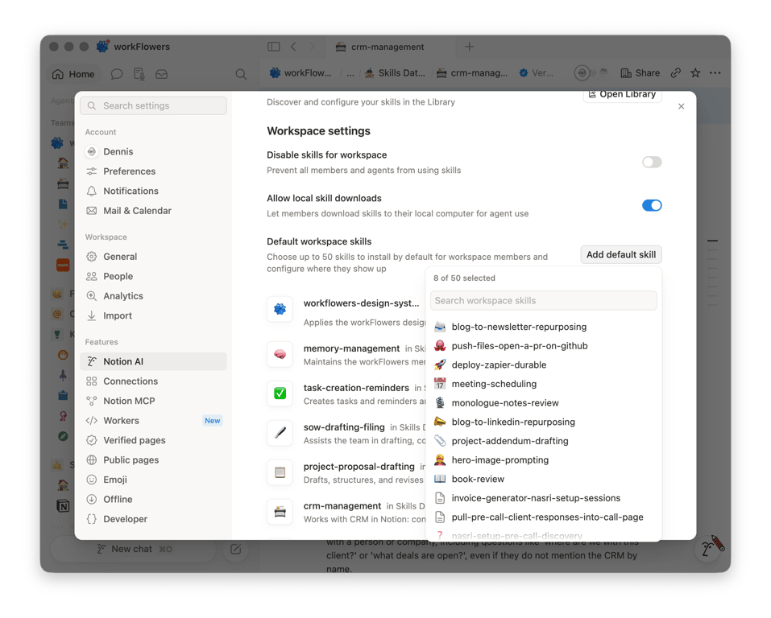The width and height of the screenshot is (771, 618).
Task: Open Import settings
Action: [153, 315]
